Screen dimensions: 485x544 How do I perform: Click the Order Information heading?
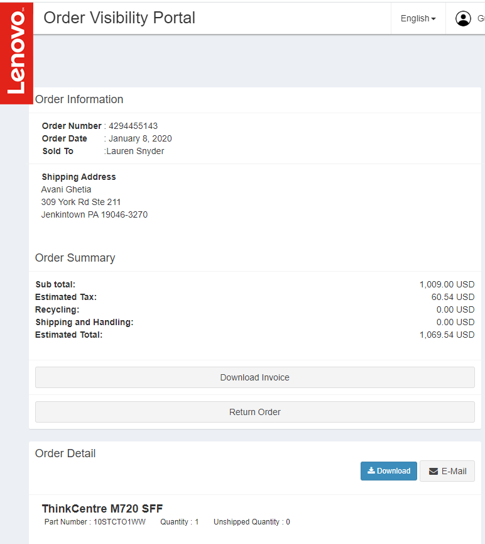[x=79, y=99]
